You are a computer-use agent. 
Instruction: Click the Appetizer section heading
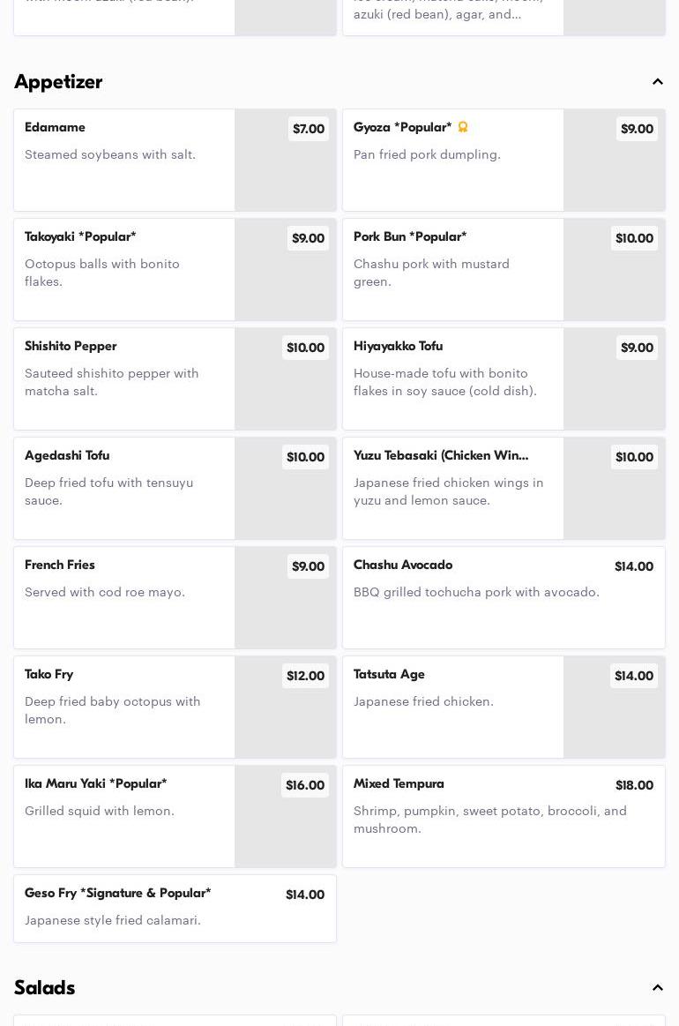[58, 82]
